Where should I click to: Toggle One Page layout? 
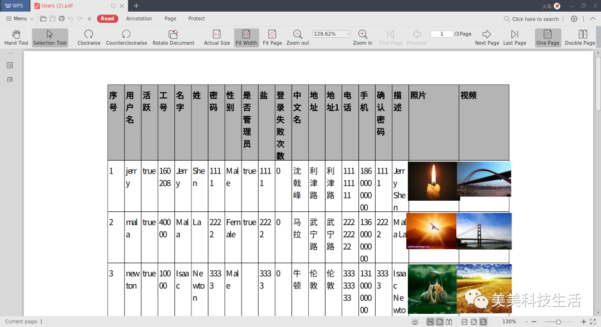(x=548, y=37)
